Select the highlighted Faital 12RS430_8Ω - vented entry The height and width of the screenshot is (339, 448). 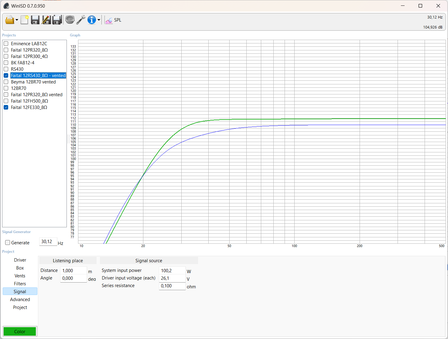pyautogui.click(x=38, y=76)
